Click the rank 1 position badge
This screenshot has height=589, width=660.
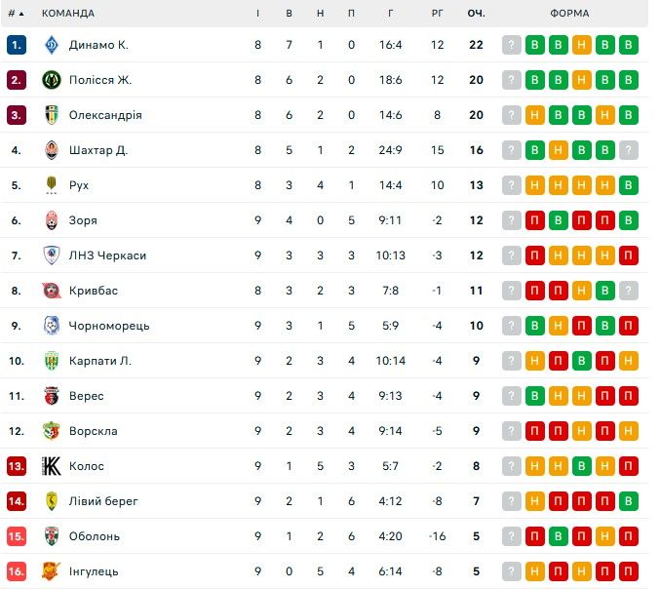click(x=16, y=45)
